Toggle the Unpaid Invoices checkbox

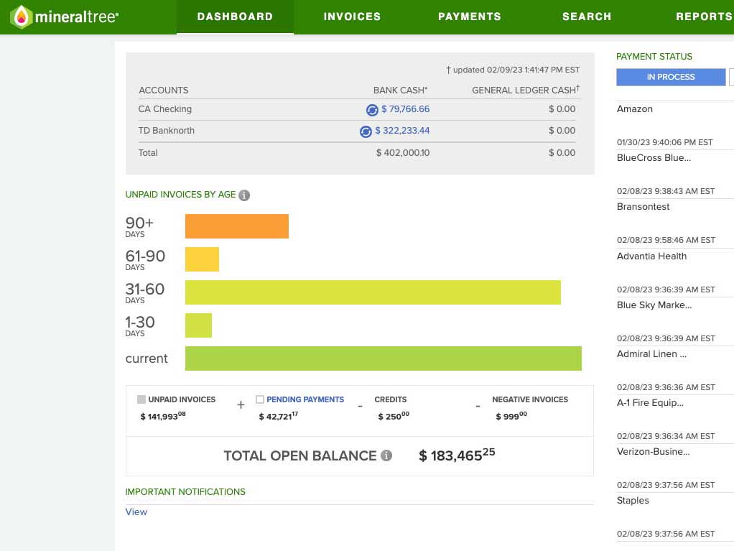(141, 399)
